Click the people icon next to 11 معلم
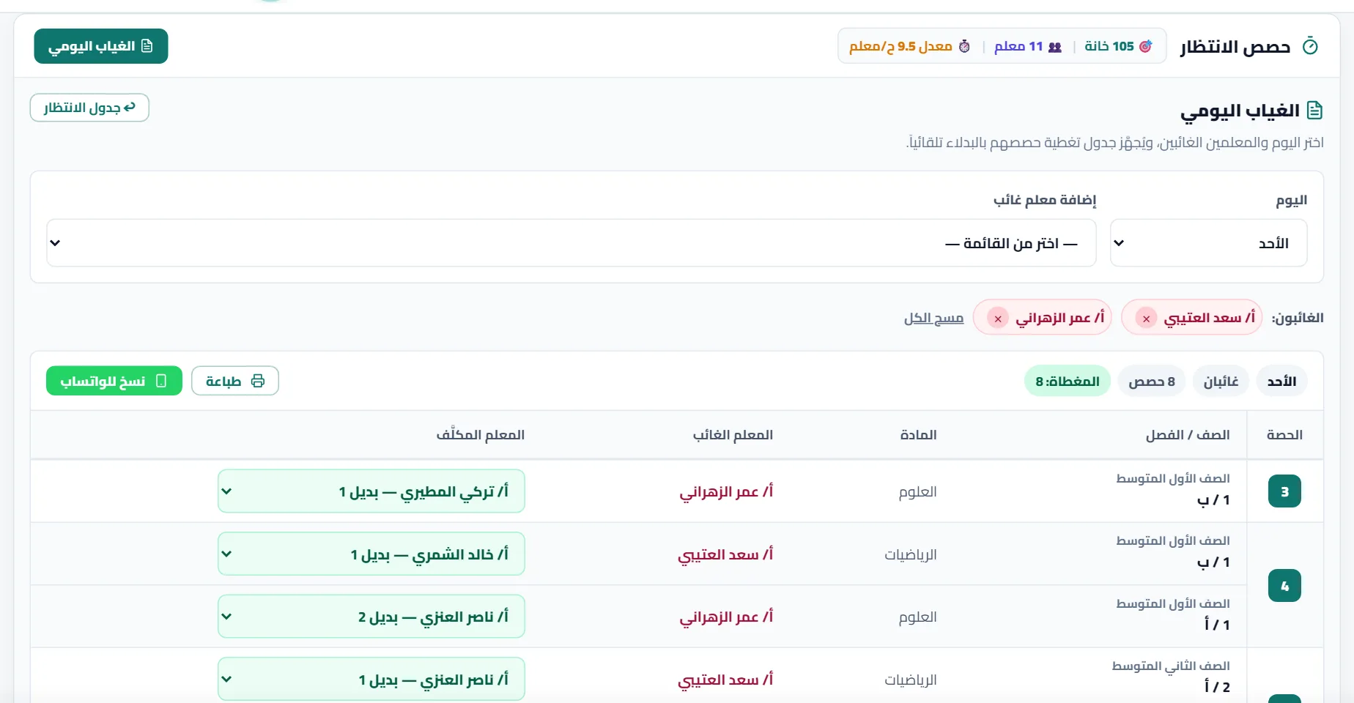Viewport: 1354px width, 703px height. tap(1055, 47)
